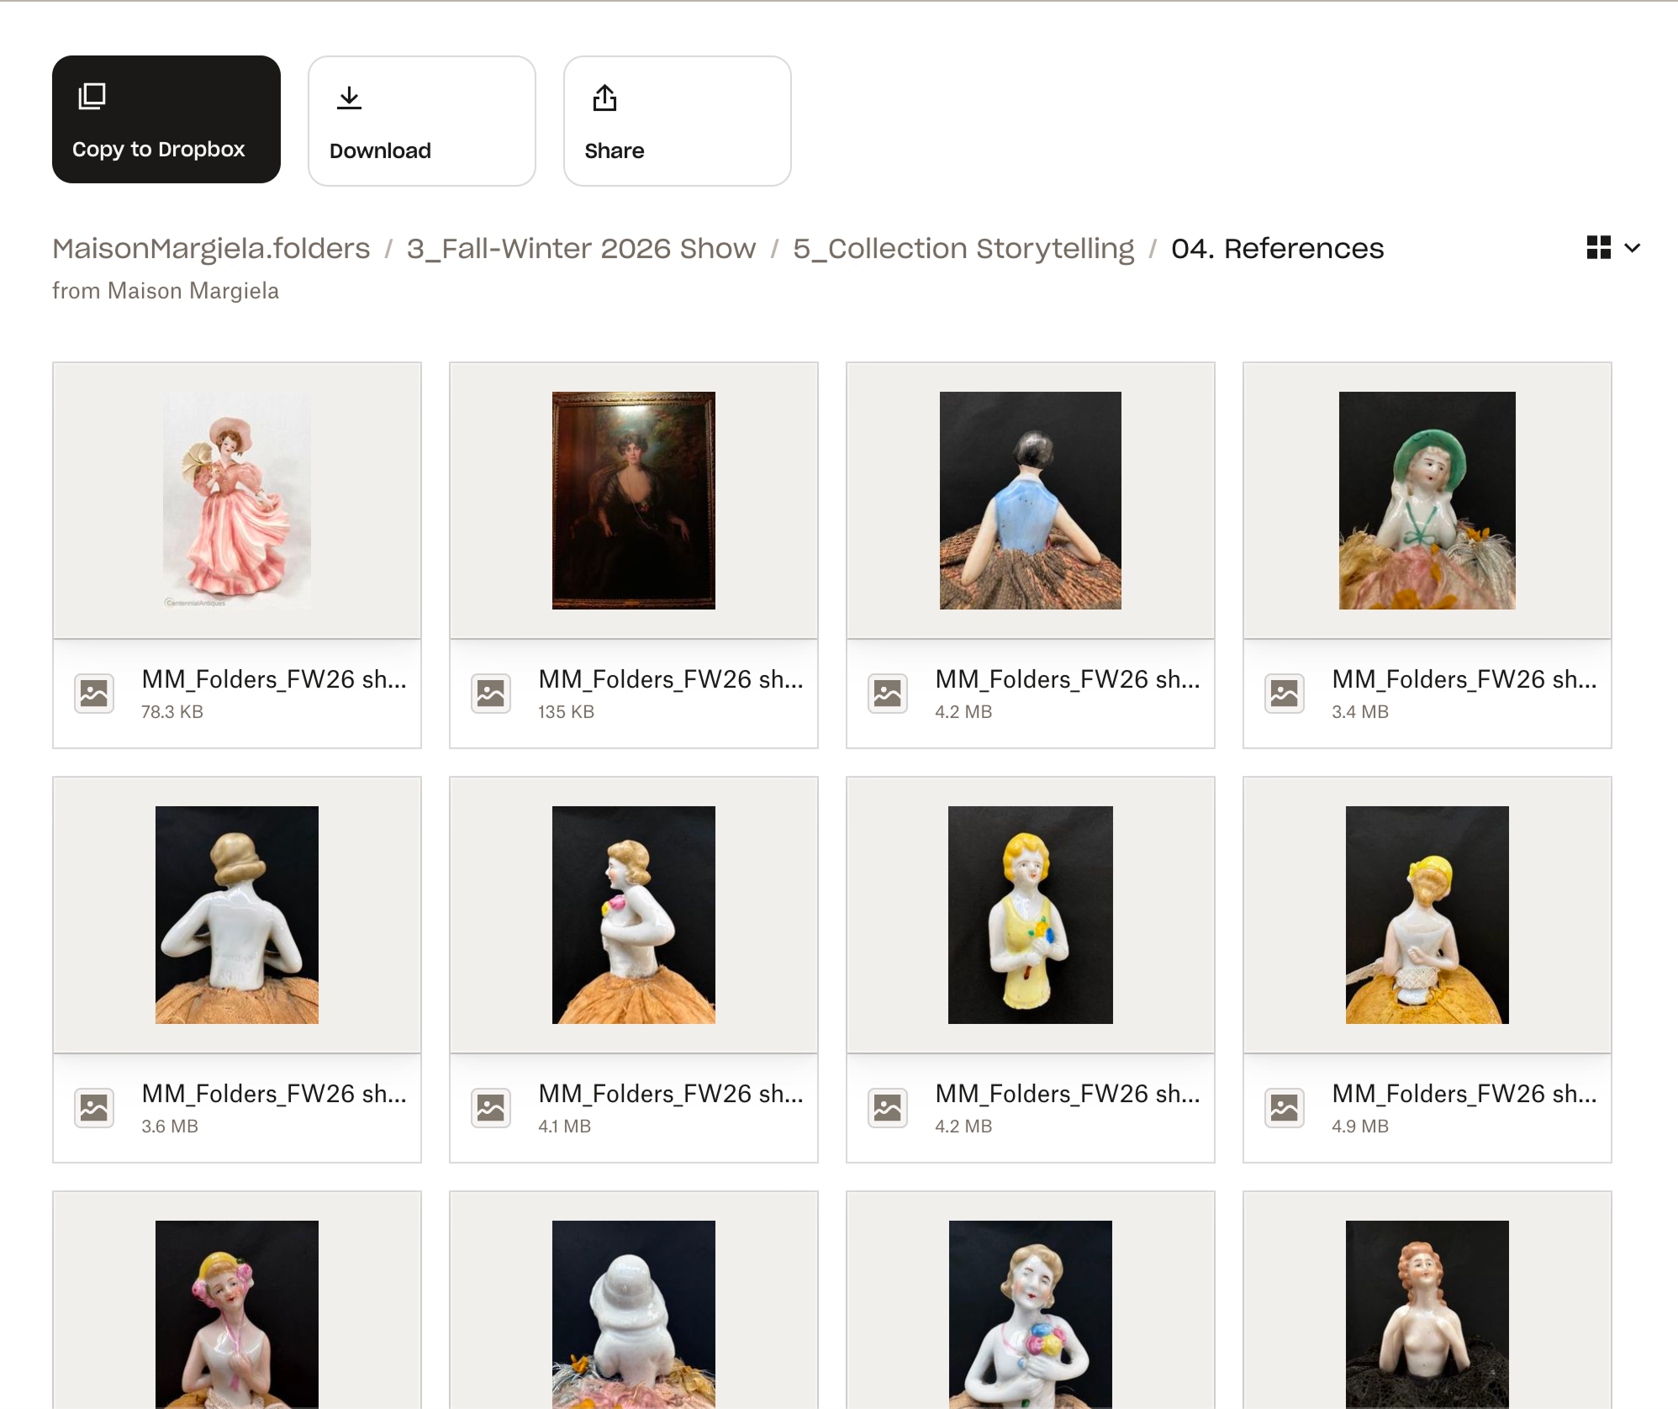This screenshot has width=1678, height=1409.
Task: Click image file icon of 3.6 MB file
Action: click(94, 1108)
